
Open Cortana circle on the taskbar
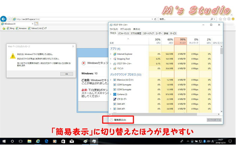click(12, 141)
